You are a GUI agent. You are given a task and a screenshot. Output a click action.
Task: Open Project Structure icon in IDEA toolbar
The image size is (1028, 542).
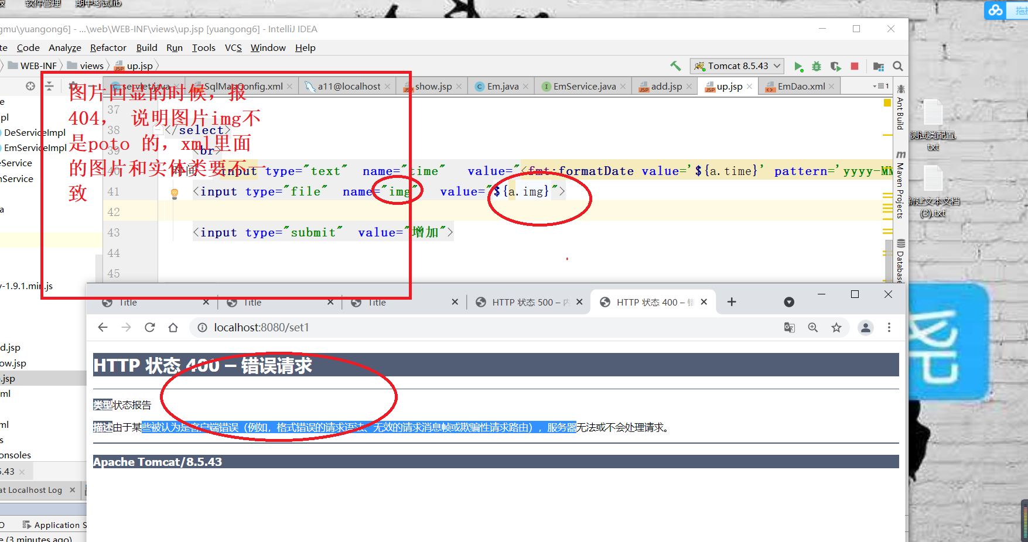coord(878,66)
